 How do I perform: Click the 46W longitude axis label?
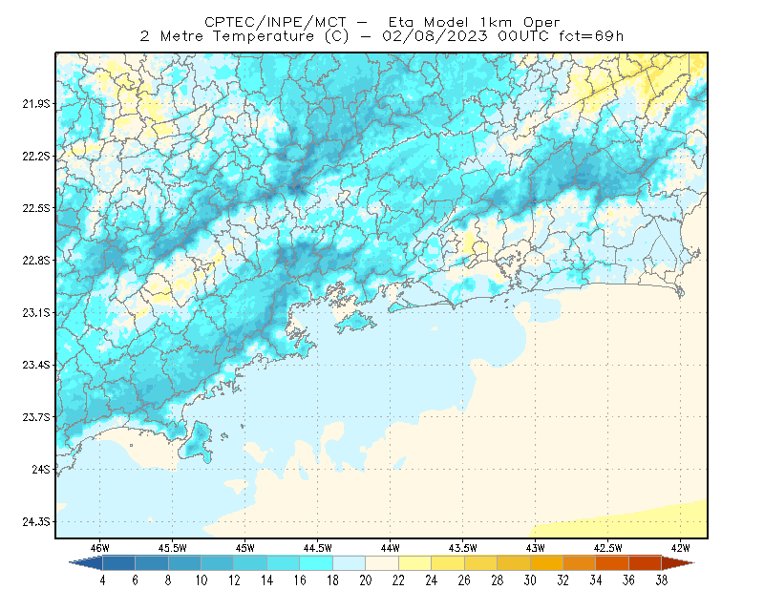click(x=100, y=548)
